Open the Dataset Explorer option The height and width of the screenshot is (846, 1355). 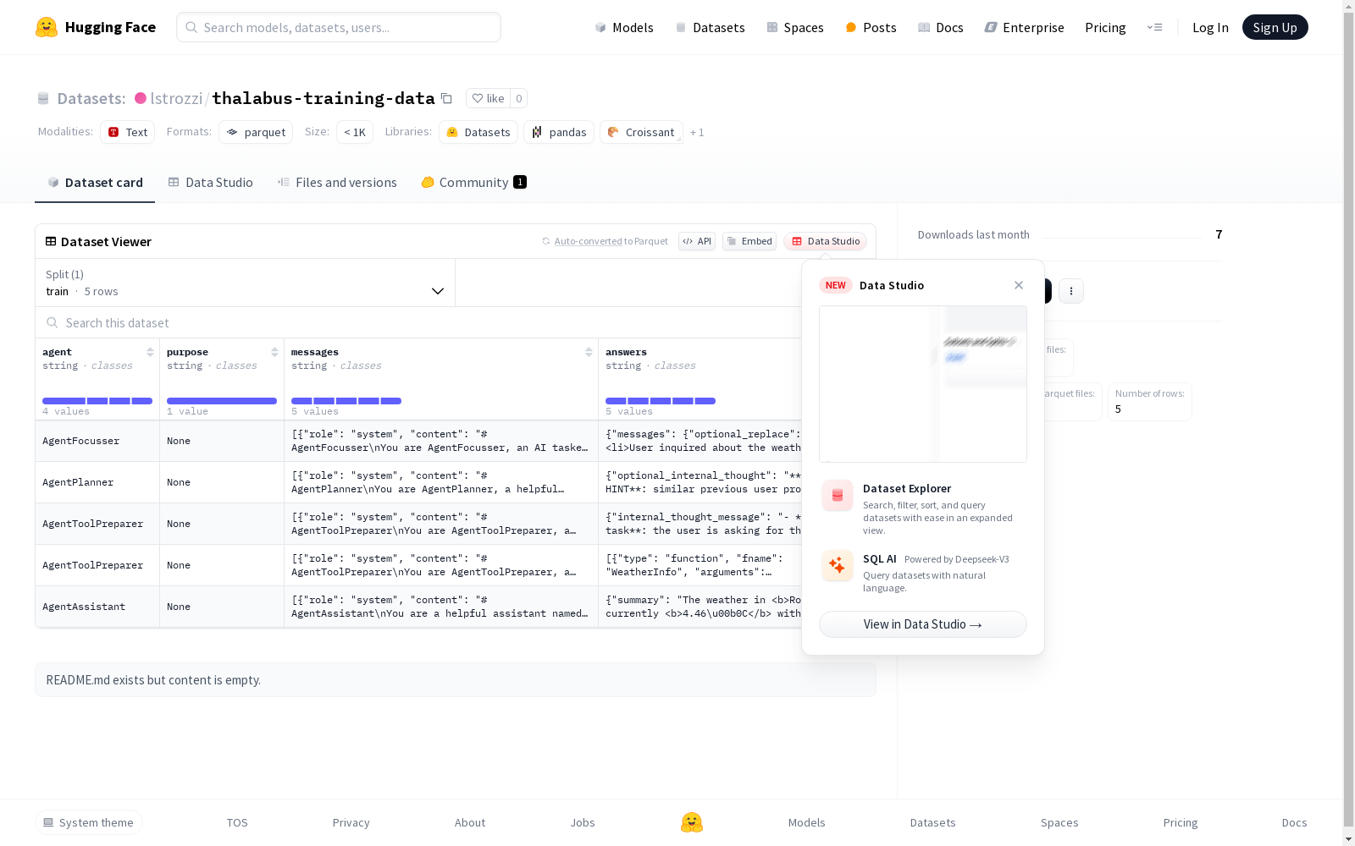(923, 508)
